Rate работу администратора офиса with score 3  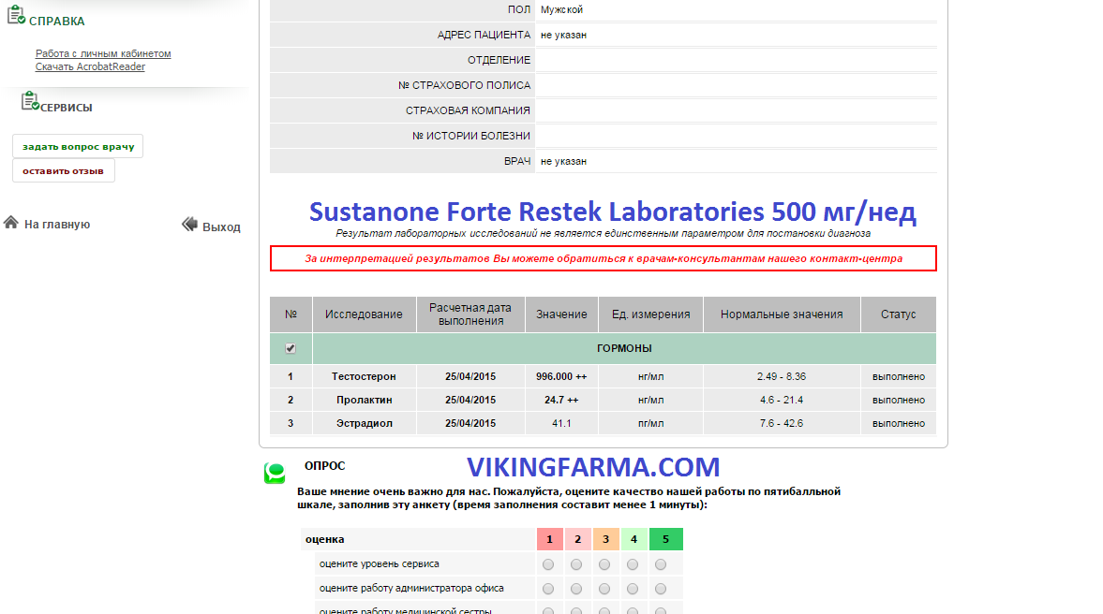[604, 589]
